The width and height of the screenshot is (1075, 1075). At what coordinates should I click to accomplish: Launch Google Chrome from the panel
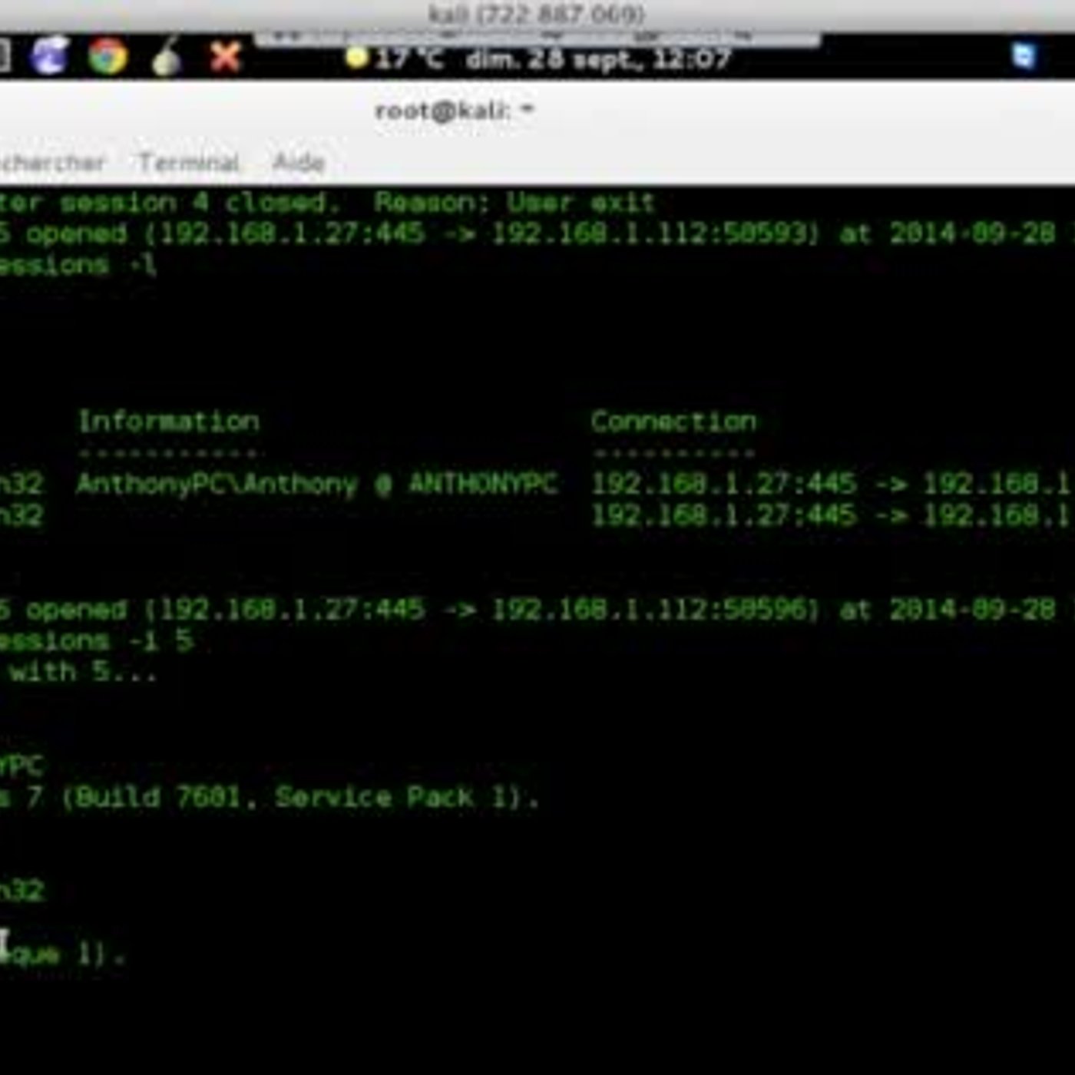point(107,56)
